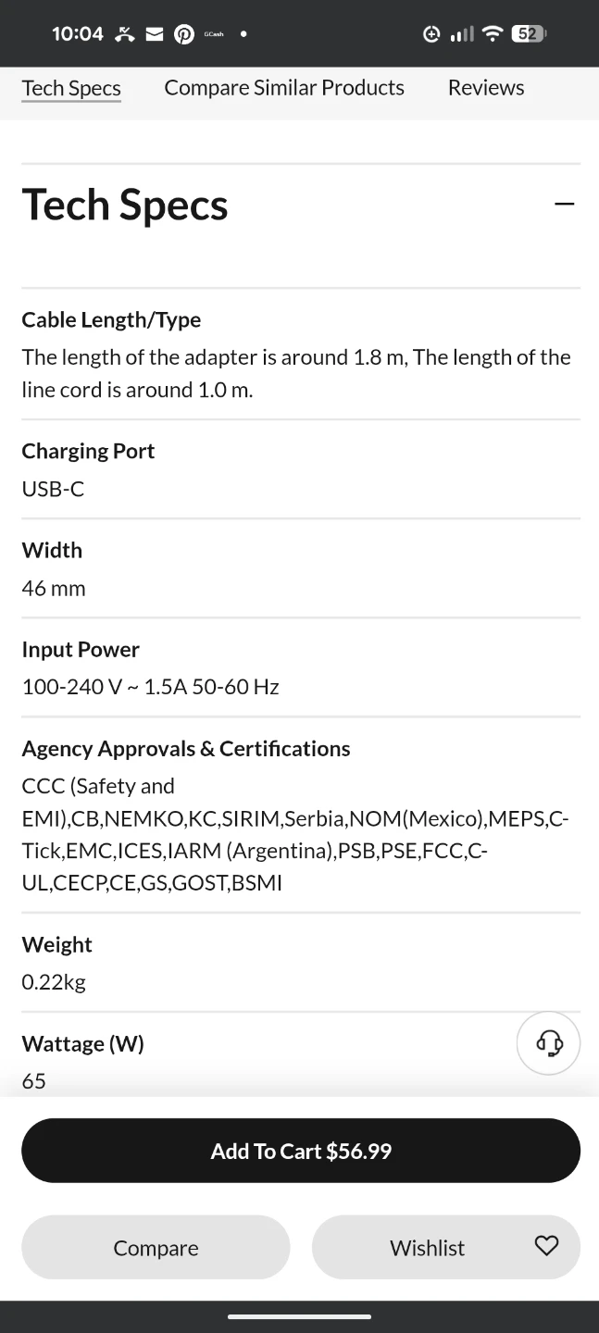Tap the GCash notification icon
599x1333 pixels.
pos(214,34)
